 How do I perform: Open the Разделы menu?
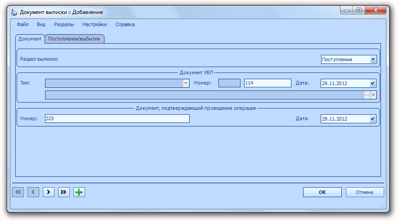(x=64, y=24)
